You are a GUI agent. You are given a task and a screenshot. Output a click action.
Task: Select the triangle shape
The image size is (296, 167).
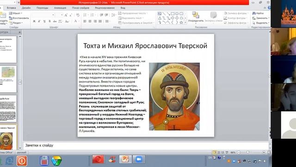[160, 18]
